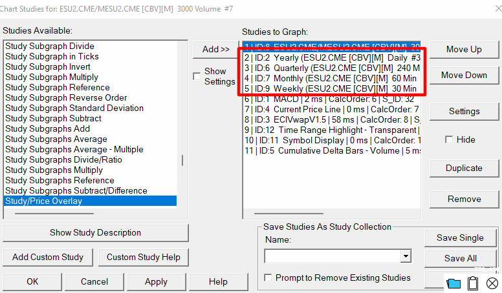Select the ID:6 Quarterly study row

tap(332, 68)
